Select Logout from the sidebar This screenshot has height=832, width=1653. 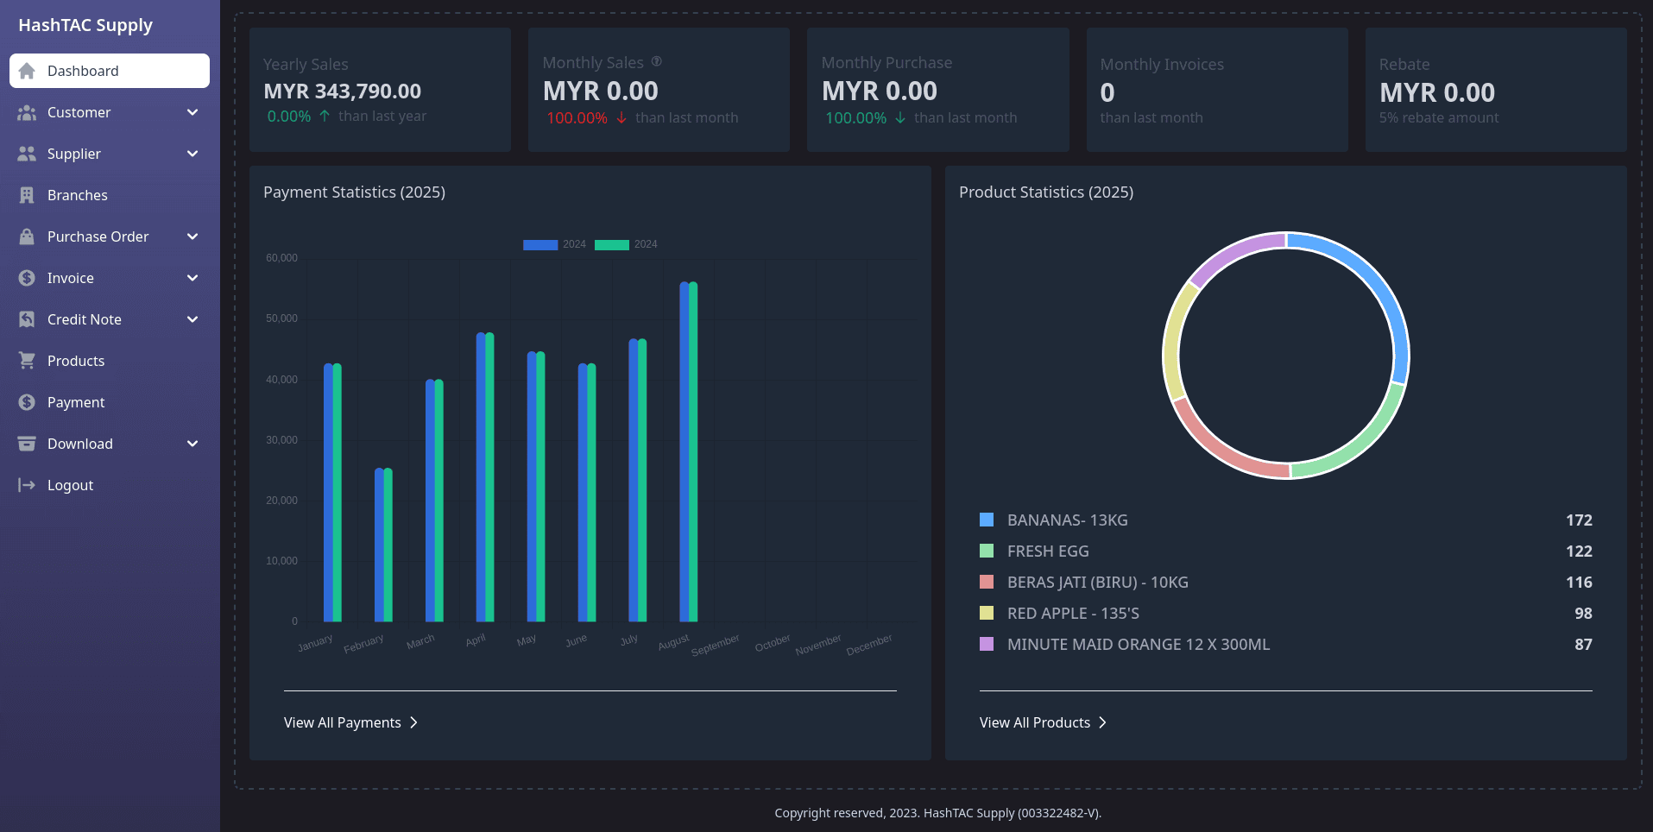(x=110, y=485)
